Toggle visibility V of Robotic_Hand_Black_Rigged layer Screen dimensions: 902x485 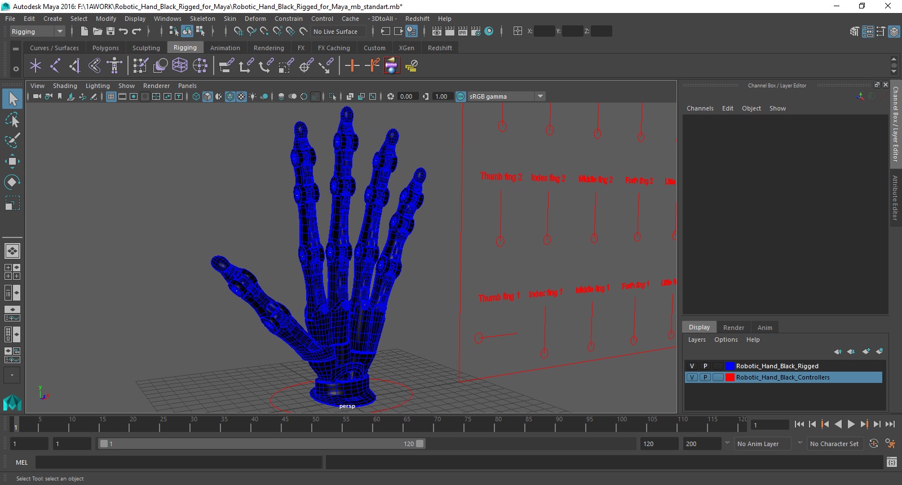tap(692, 366)
